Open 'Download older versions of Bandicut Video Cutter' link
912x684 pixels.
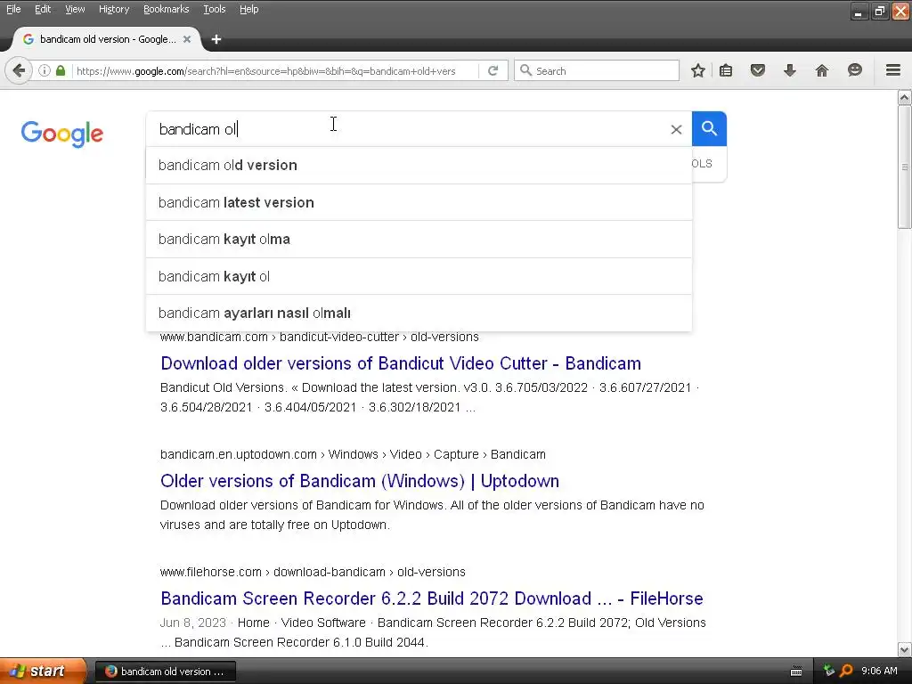(x=401, y=363)
